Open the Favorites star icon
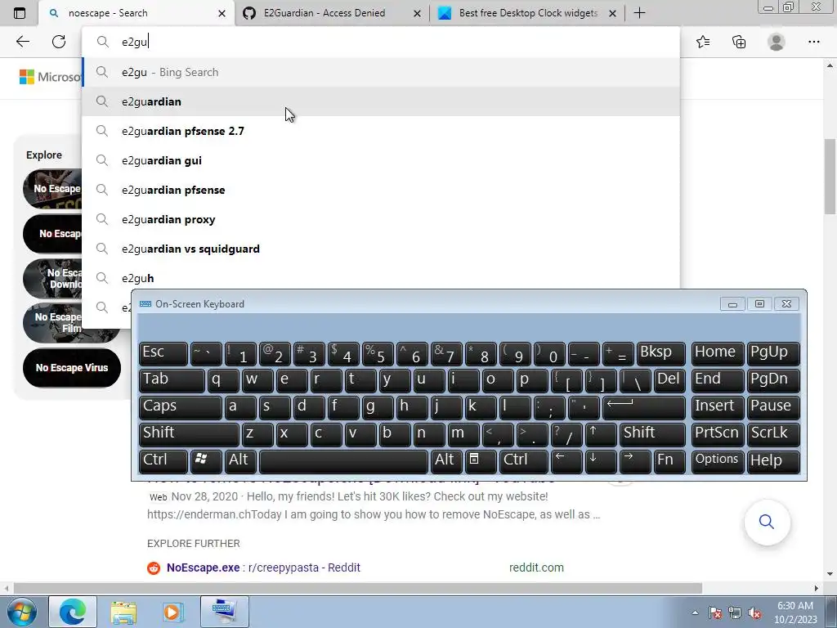Image resolution: width=837 pixels, height=628 pixels. (703, 42)
